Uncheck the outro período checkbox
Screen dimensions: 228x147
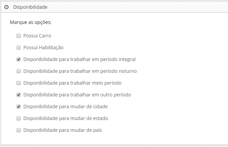[x=19, y=95]
